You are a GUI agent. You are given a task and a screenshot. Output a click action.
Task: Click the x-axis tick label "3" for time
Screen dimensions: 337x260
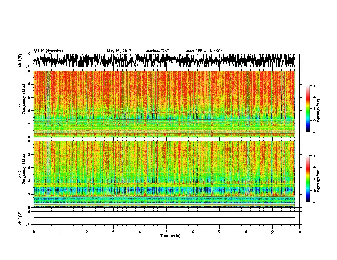113,232
